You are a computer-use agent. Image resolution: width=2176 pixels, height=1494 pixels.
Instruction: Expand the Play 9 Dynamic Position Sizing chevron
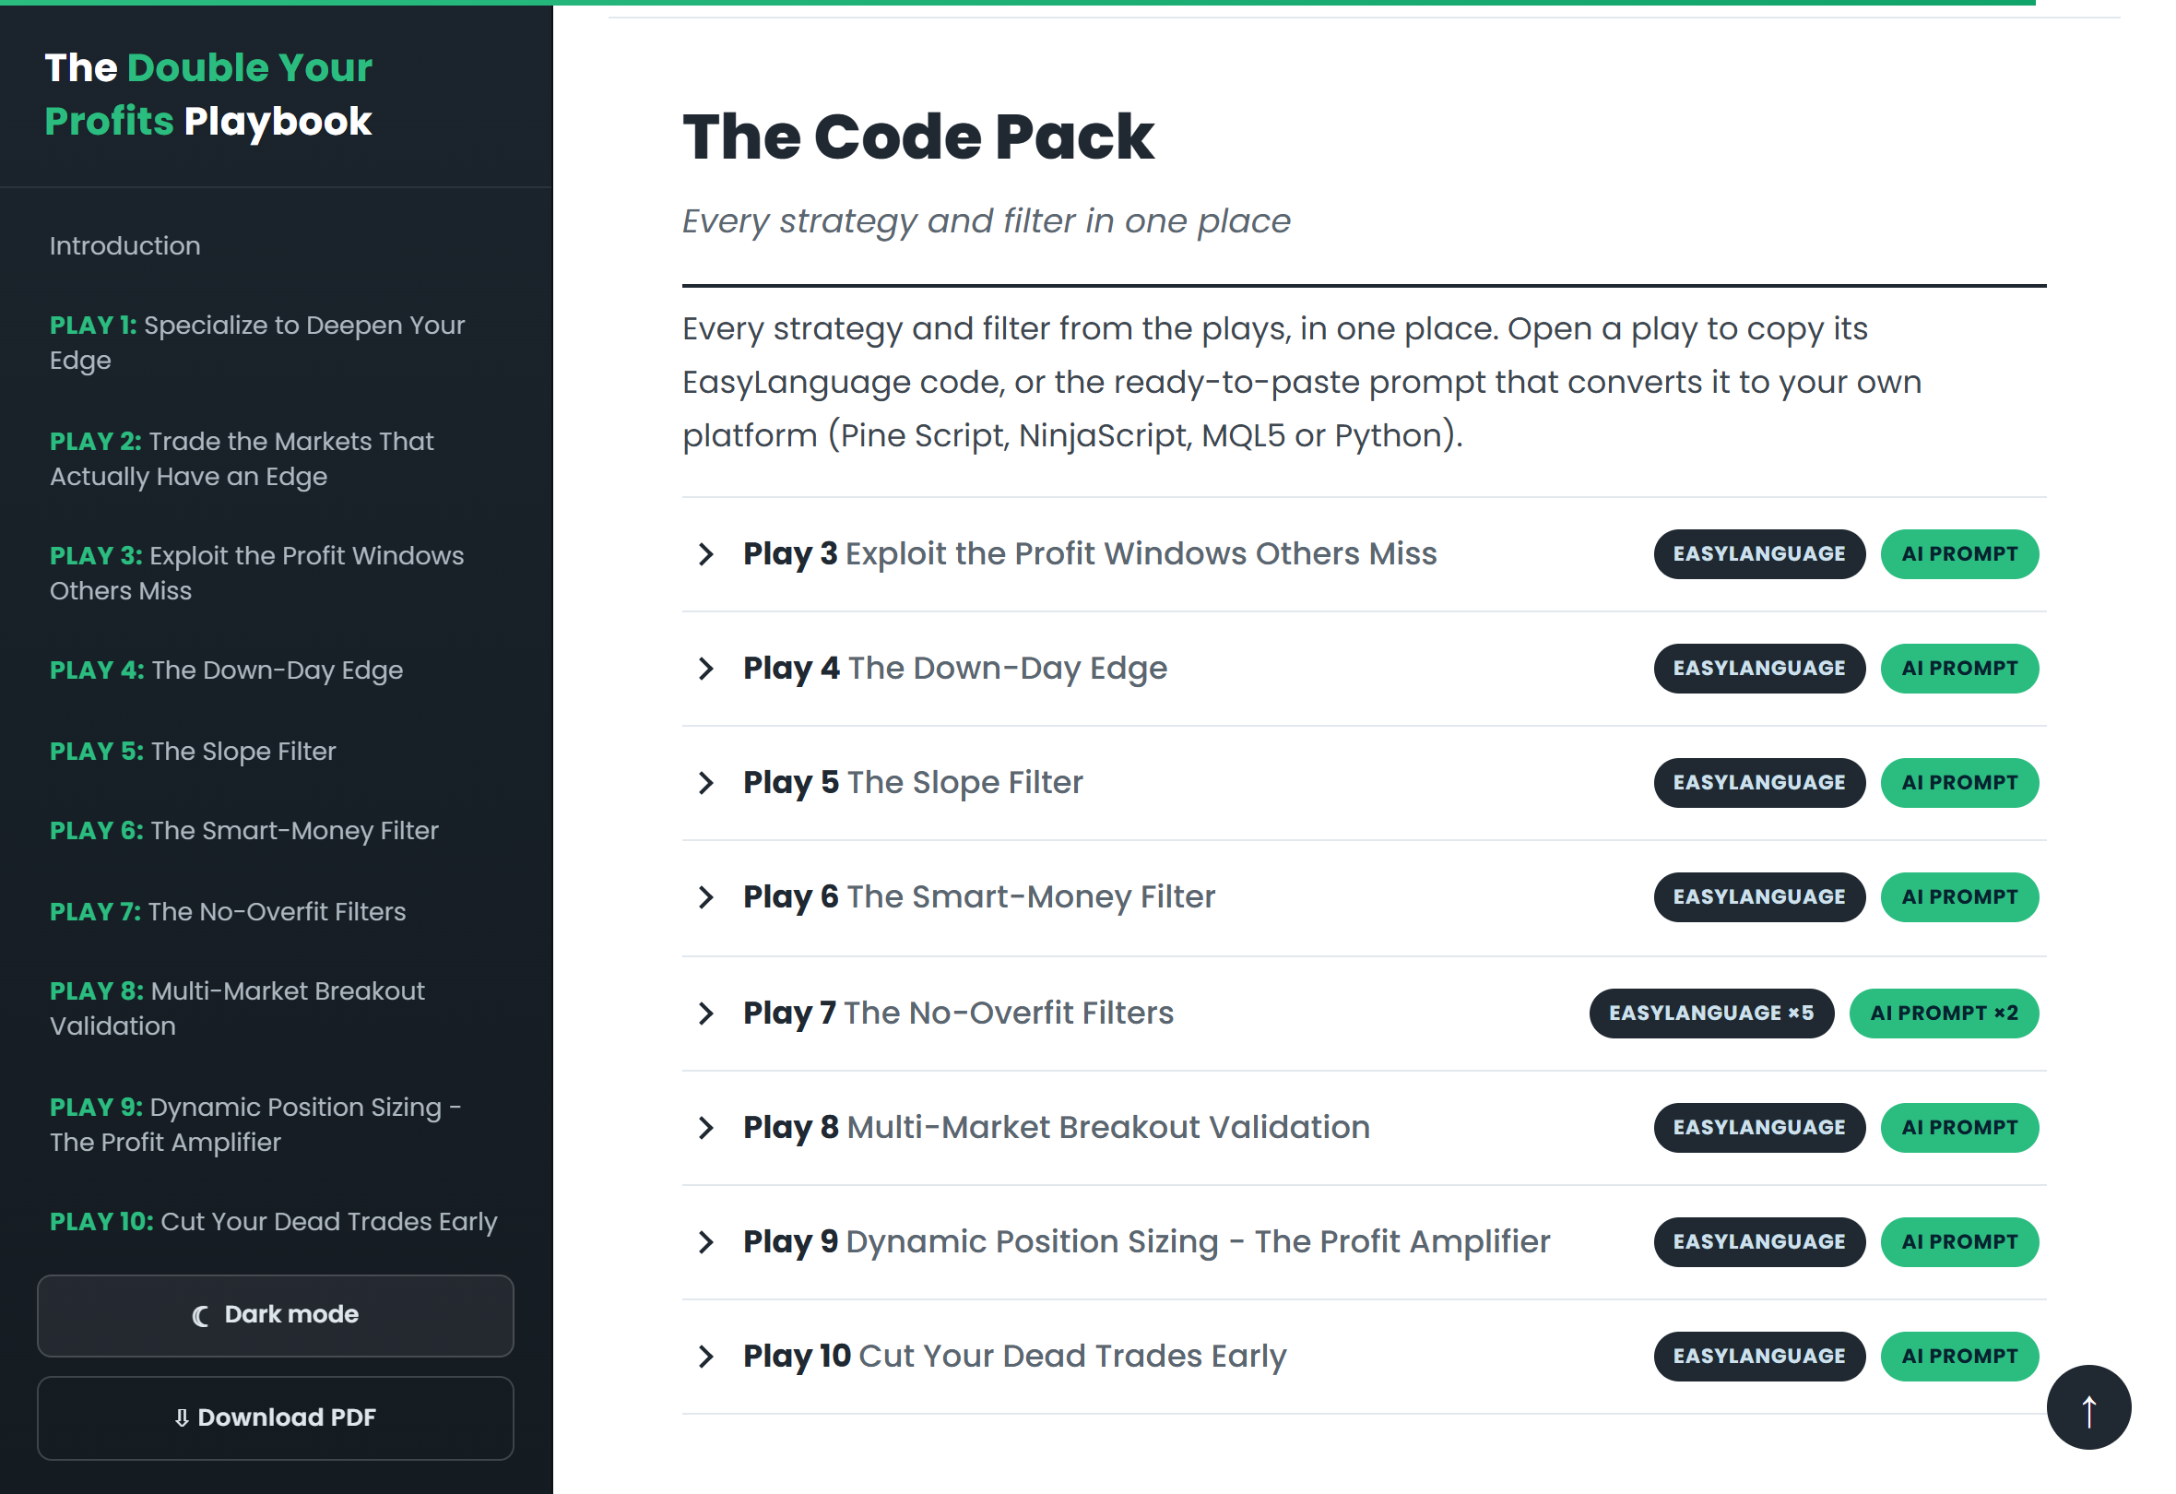click(706, 1241)
